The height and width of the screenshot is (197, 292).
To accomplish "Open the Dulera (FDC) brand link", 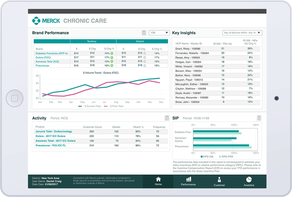I will click(43, 57).
